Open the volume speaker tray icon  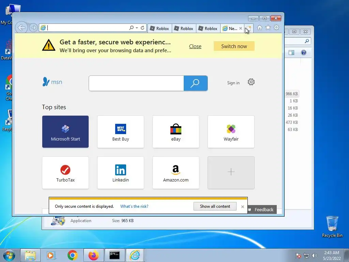(314, 256)
